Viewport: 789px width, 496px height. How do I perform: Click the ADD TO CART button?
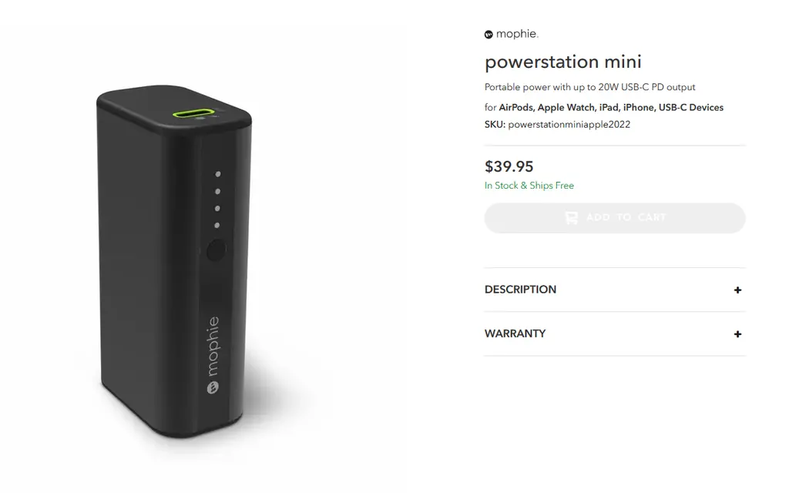point(614,218)
